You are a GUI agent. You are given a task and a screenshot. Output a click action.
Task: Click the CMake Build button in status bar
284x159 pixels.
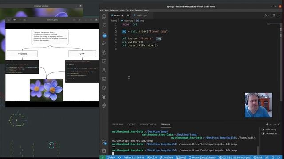pos(257,157)
